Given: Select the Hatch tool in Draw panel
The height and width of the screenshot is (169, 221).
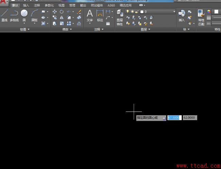Looking at the screenshot, I should pos(43,23).
